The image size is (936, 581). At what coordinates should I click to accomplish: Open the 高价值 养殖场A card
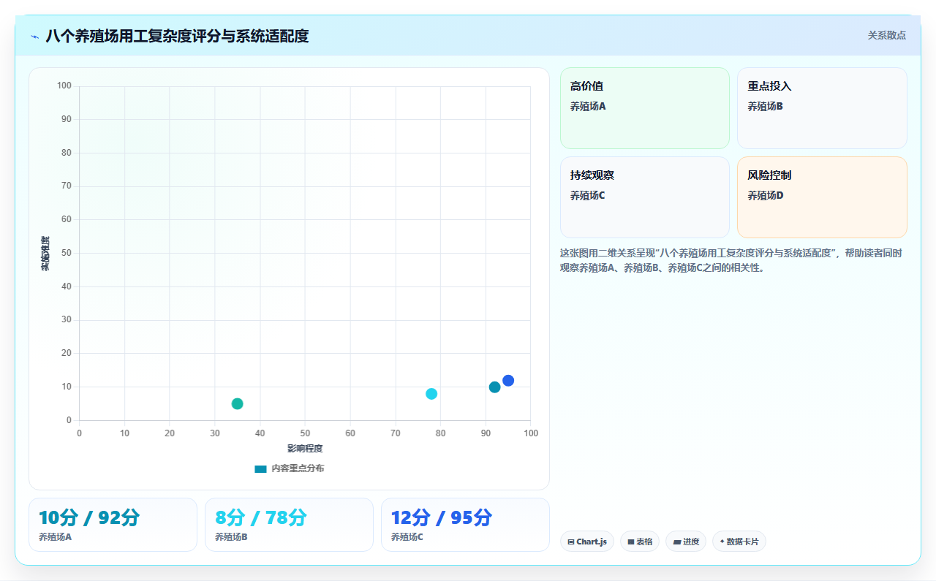pyautogui.click(x=645, y=108)
